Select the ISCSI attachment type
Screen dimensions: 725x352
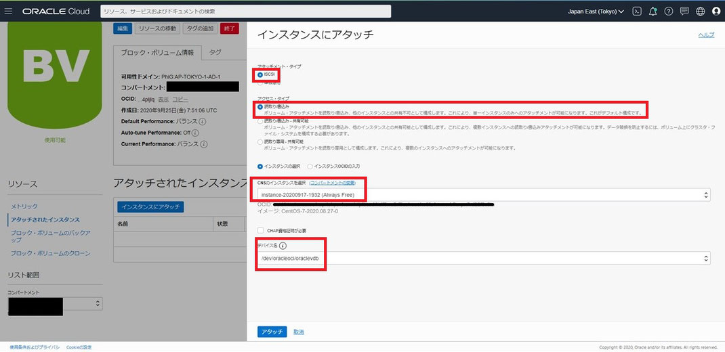tap(260, 74)
